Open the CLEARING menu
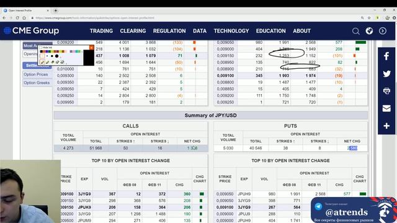This screenshot has height=223, width=397. click(133, 31)
